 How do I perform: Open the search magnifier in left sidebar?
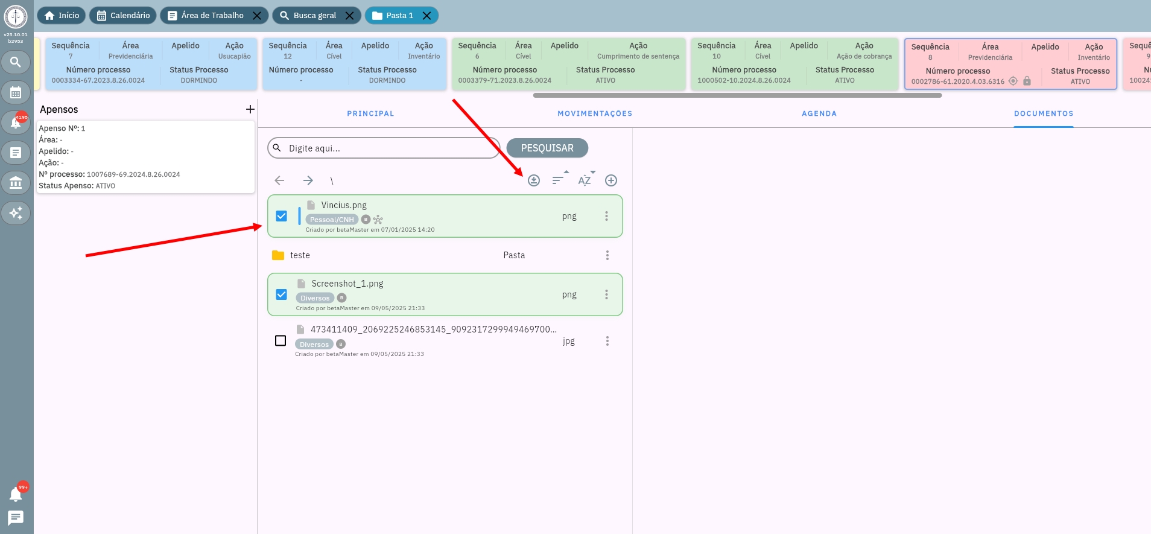pyautogui.click(x=16, y=62)
